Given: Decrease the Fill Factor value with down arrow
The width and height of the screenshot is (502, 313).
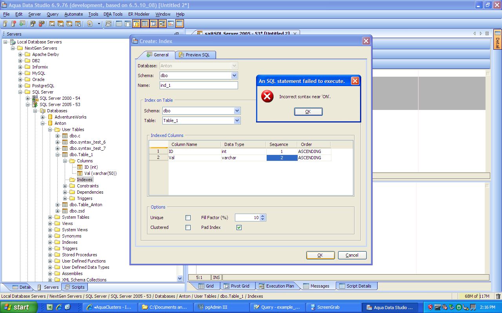Looking at the screenshot, I should (263, 219).
